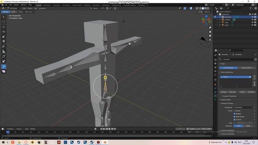Click the jump to start playback icon
258x145 pixels.
[101, 129]
